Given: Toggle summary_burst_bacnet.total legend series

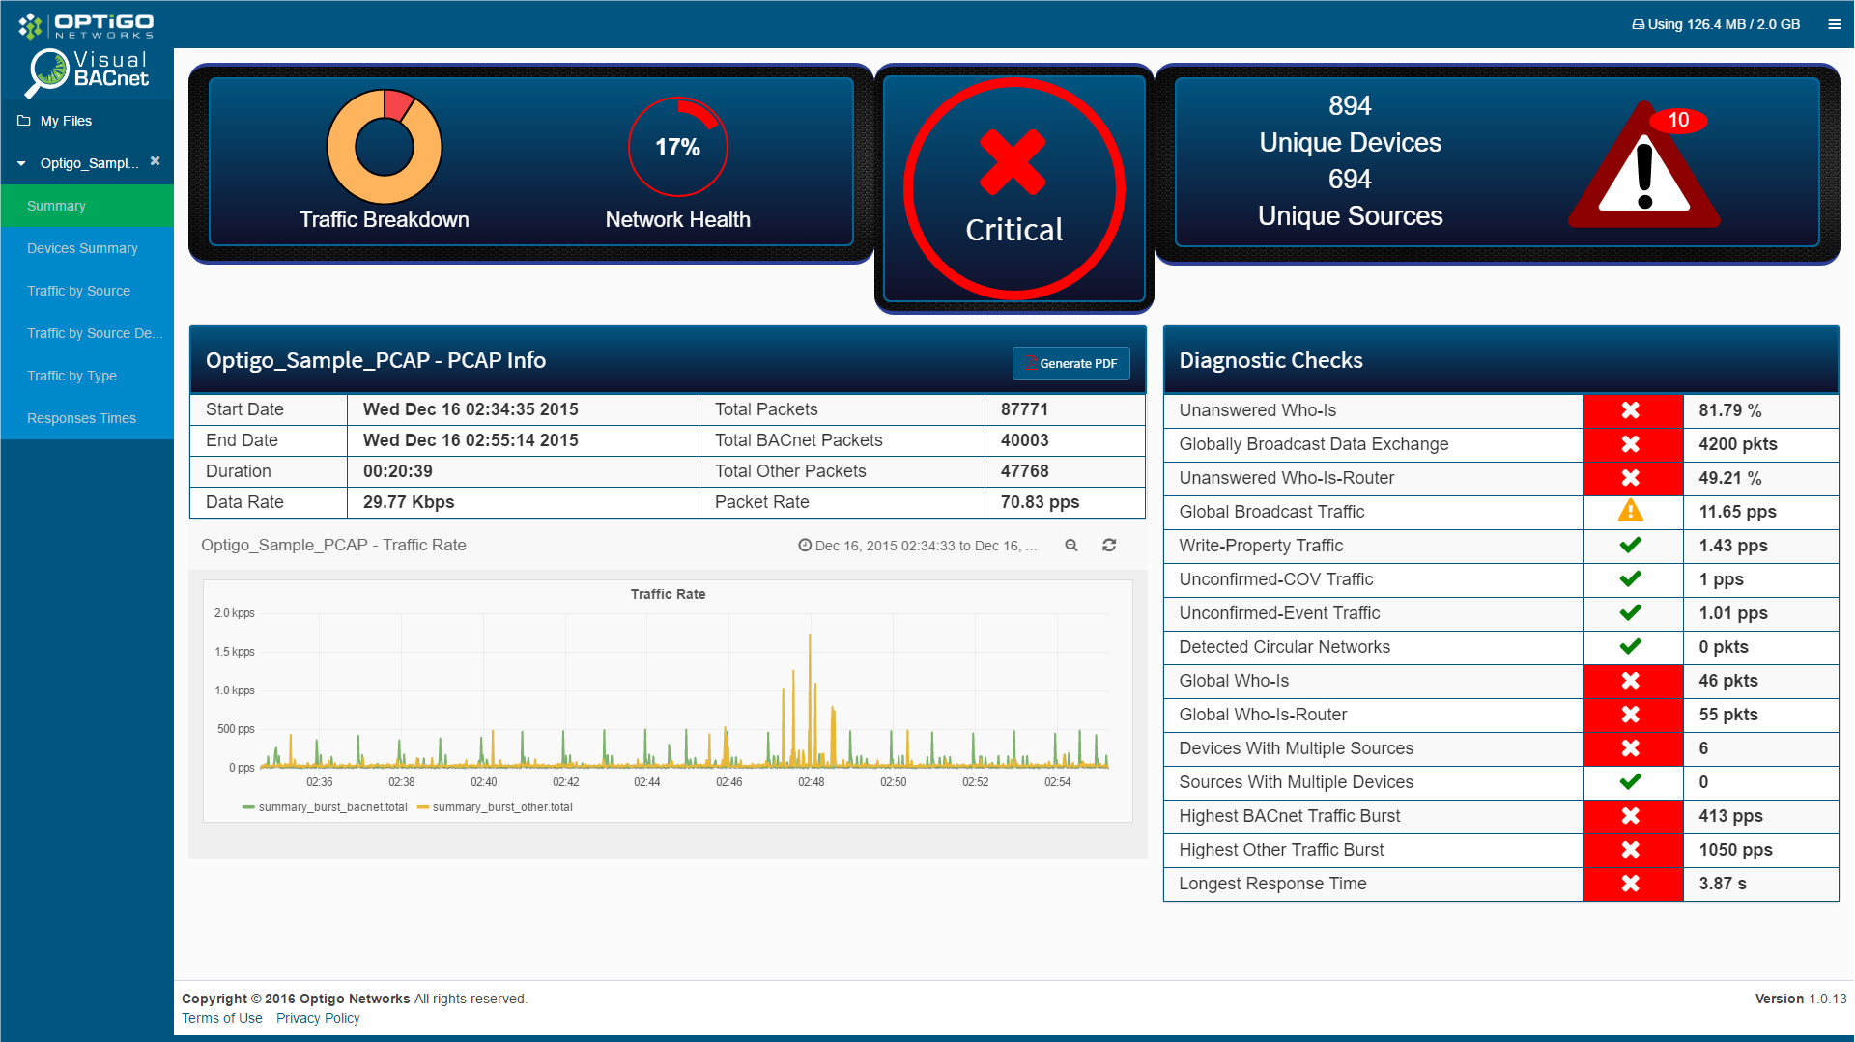Looking at the screenshot, I should [326, 807].
